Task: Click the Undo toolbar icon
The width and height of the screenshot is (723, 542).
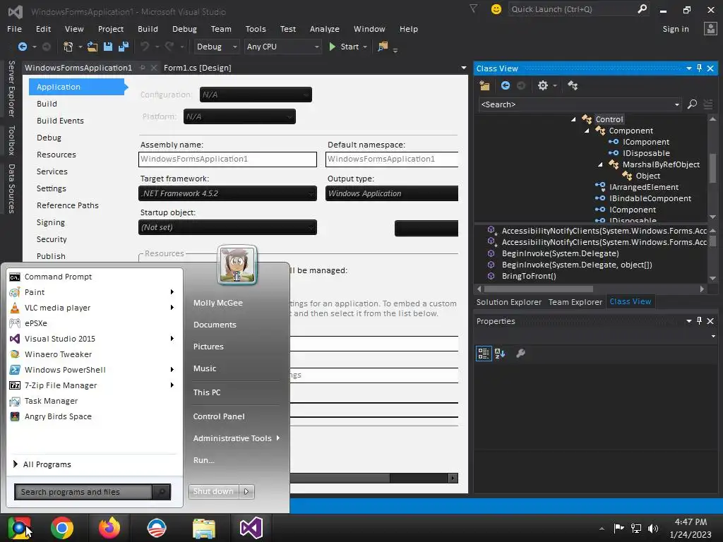Action: tap(145, 47)
